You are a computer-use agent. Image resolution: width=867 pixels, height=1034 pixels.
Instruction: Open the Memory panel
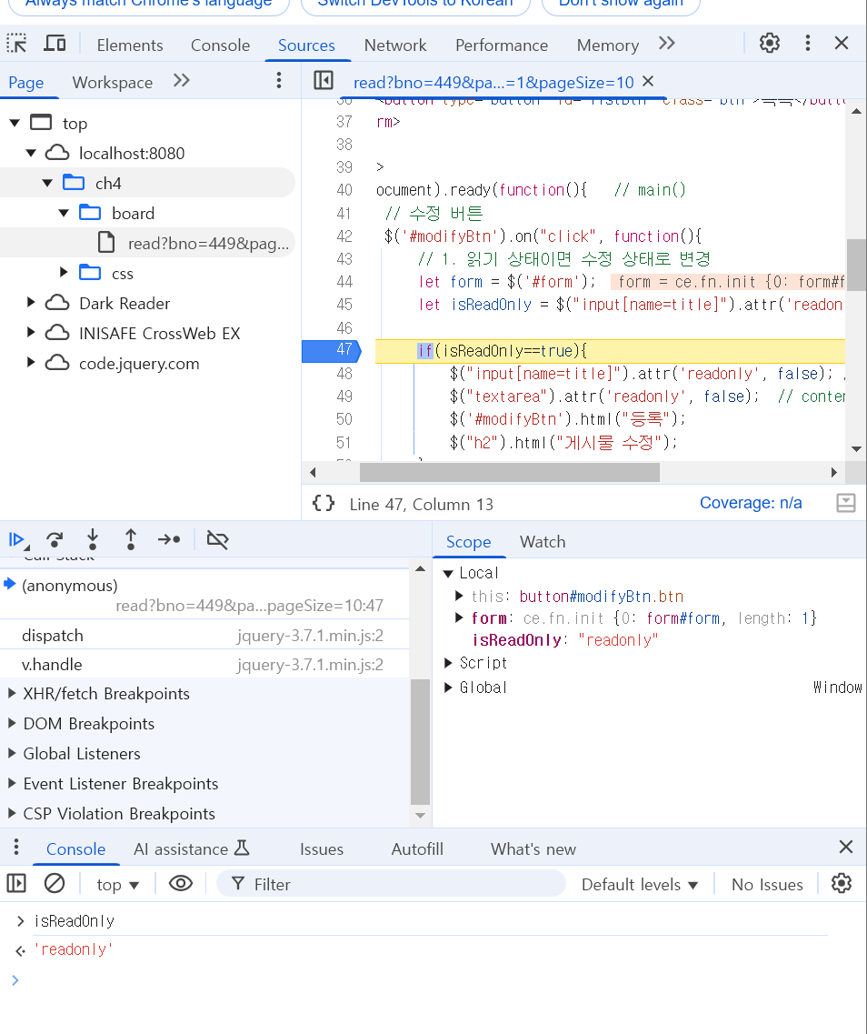pos(607,45)
